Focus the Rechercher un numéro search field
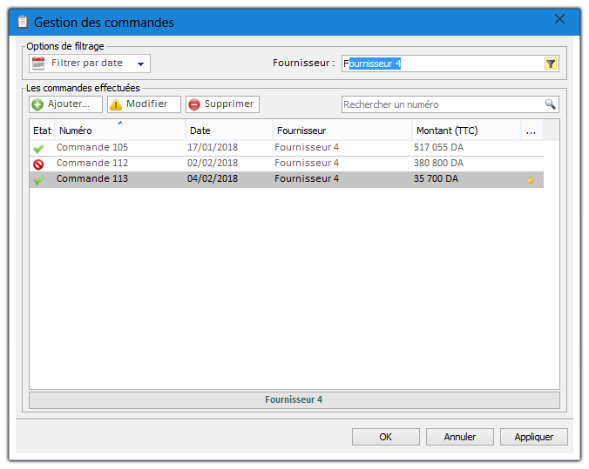This screenshot has width=589, height=469. [x=441, y=104]
